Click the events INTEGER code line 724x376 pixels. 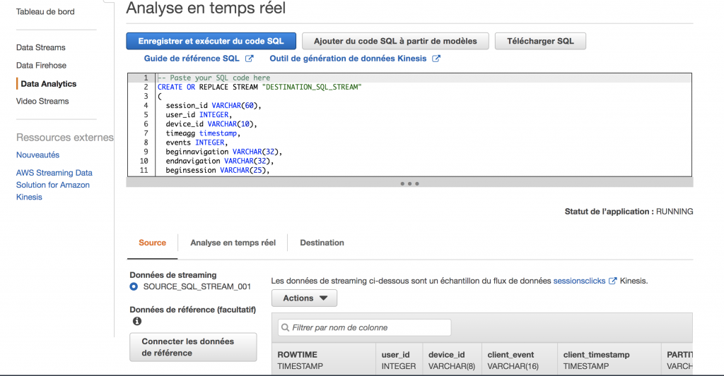197,142
